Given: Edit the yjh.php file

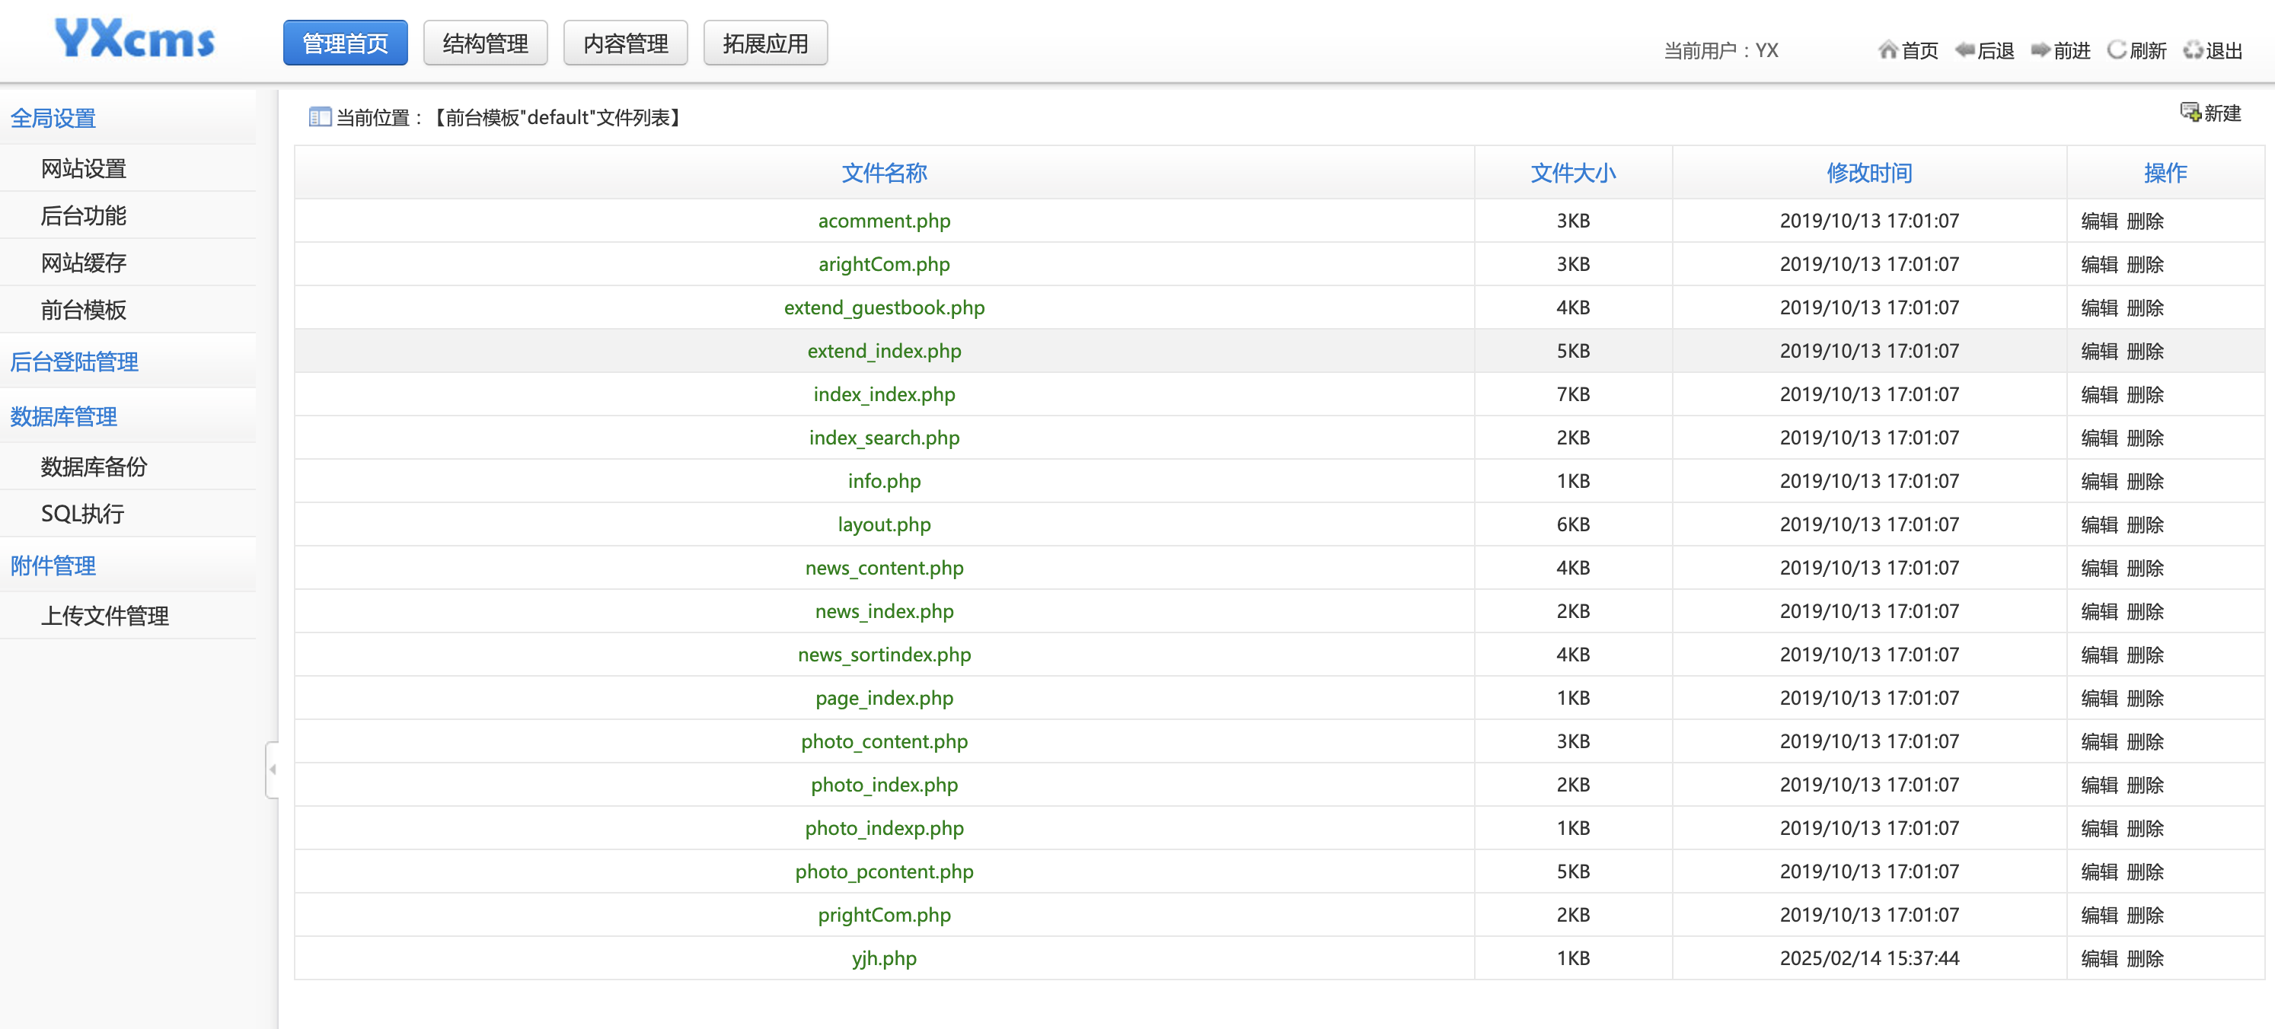Looking at the screenshot, I should point(2099,957).
